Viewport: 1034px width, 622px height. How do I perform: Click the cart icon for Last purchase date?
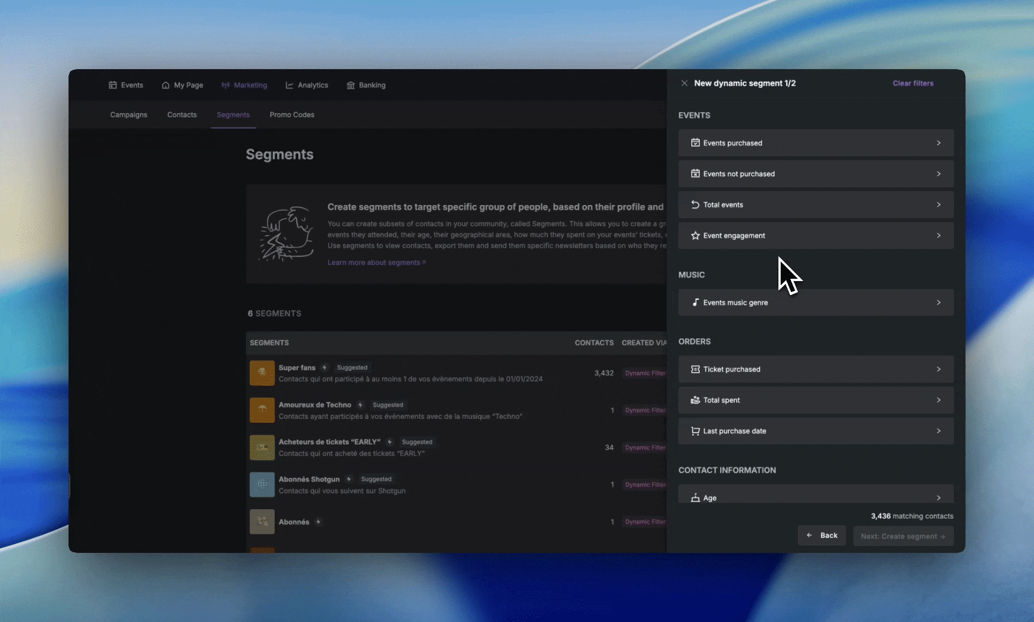[695, 431]
